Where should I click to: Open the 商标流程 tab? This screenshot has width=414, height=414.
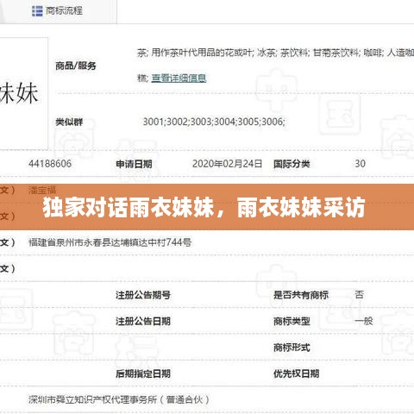click(58, 11)
